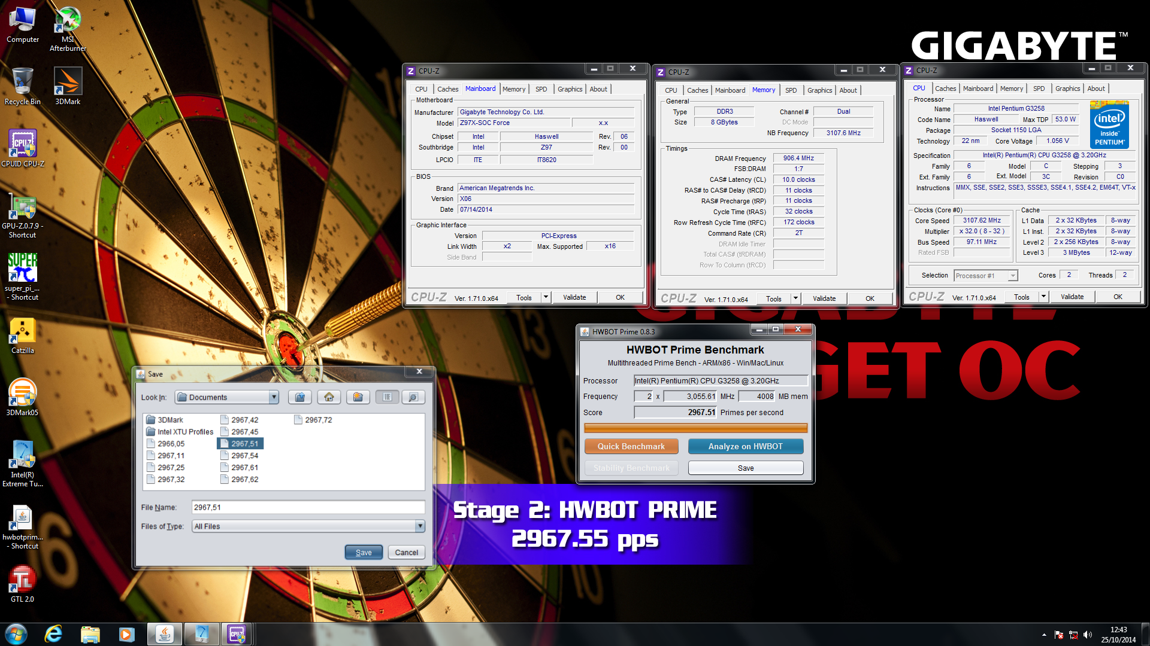This screenshot has height=646, width=1150.
Task: Confirm Save in the Save dialog
Action: point(364,553)
